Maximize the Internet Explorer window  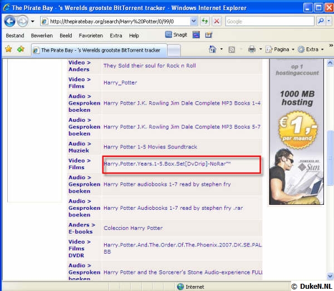click(318, 8)
